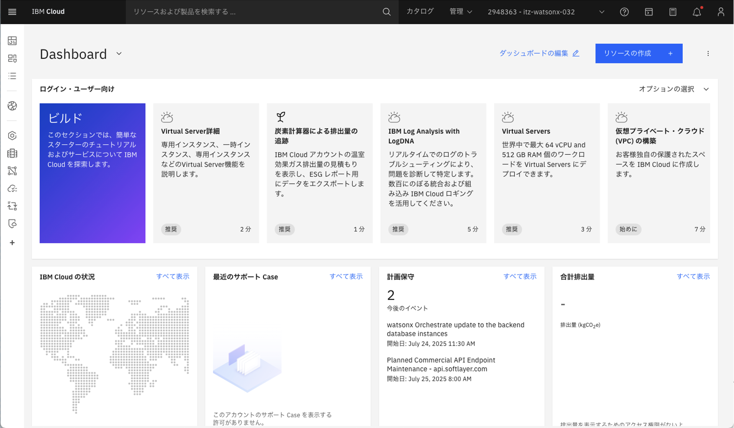734x428 pixels.
Task: Expand the オプションの選択 dropdown
Action: pos(673,89)
